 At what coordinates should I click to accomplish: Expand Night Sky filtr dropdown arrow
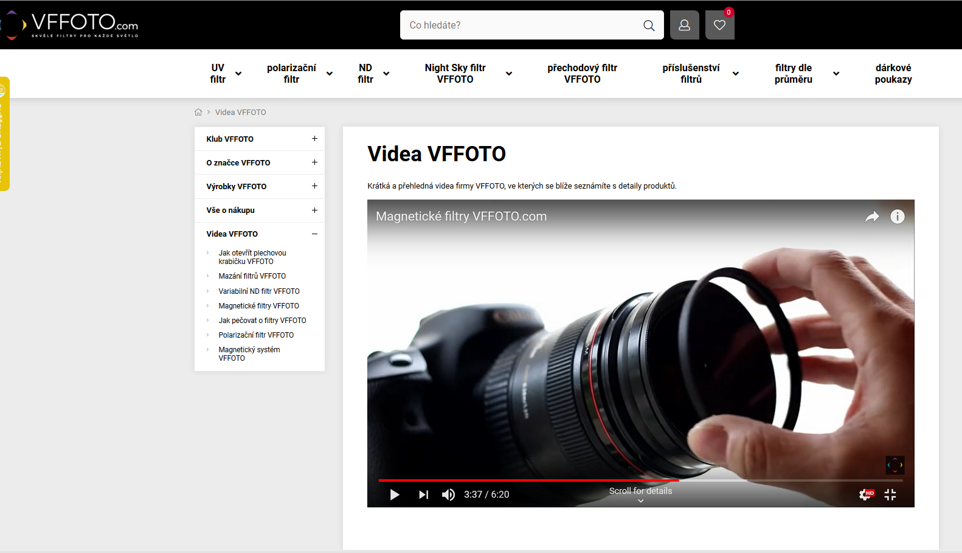(509, 74)
